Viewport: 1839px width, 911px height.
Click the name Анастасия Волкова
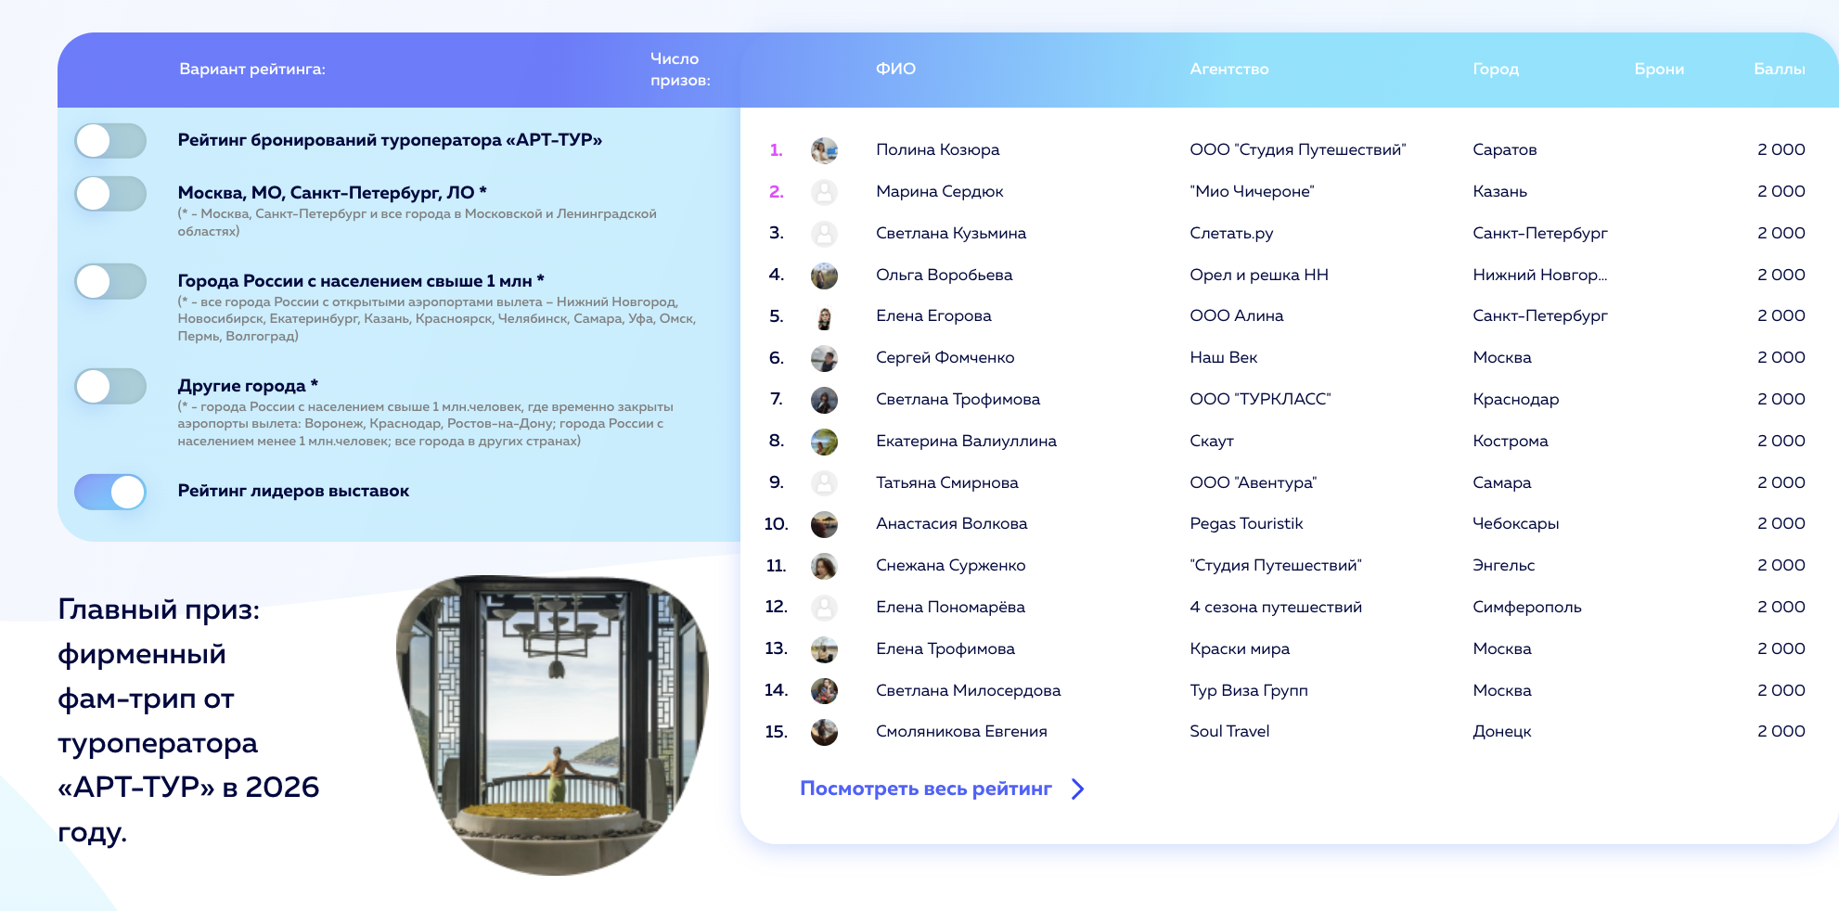[x=951, y=524]
